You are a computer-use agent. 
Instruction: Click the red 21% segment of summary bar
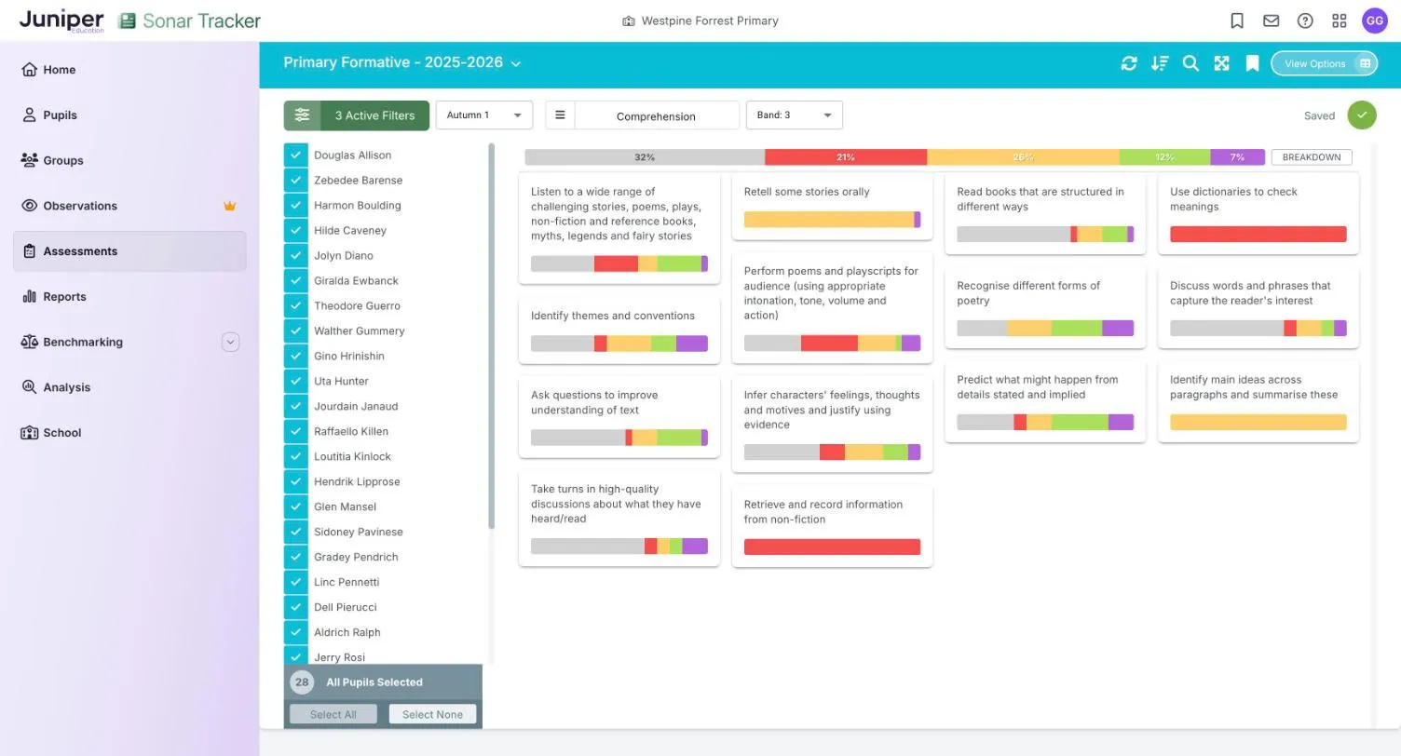point(846,157)
